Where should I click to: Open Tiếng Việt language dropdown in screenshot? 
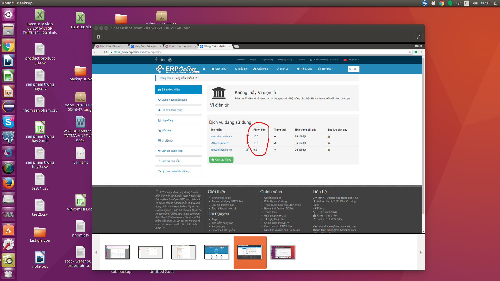coord(351,60)
